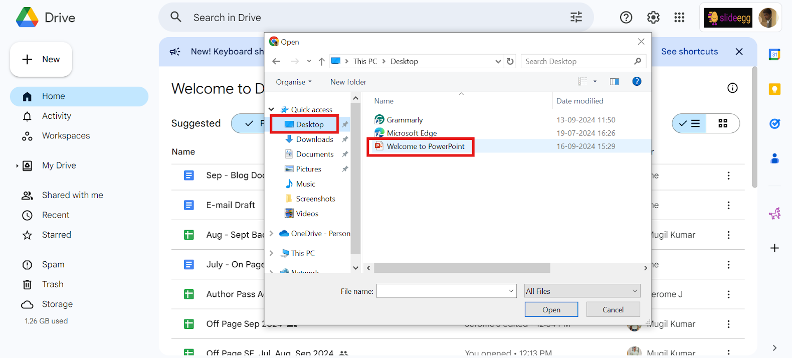The height and width of the screenshot is (358, 792).
Task: Expand This PC tree node
Action: (272, 253)
